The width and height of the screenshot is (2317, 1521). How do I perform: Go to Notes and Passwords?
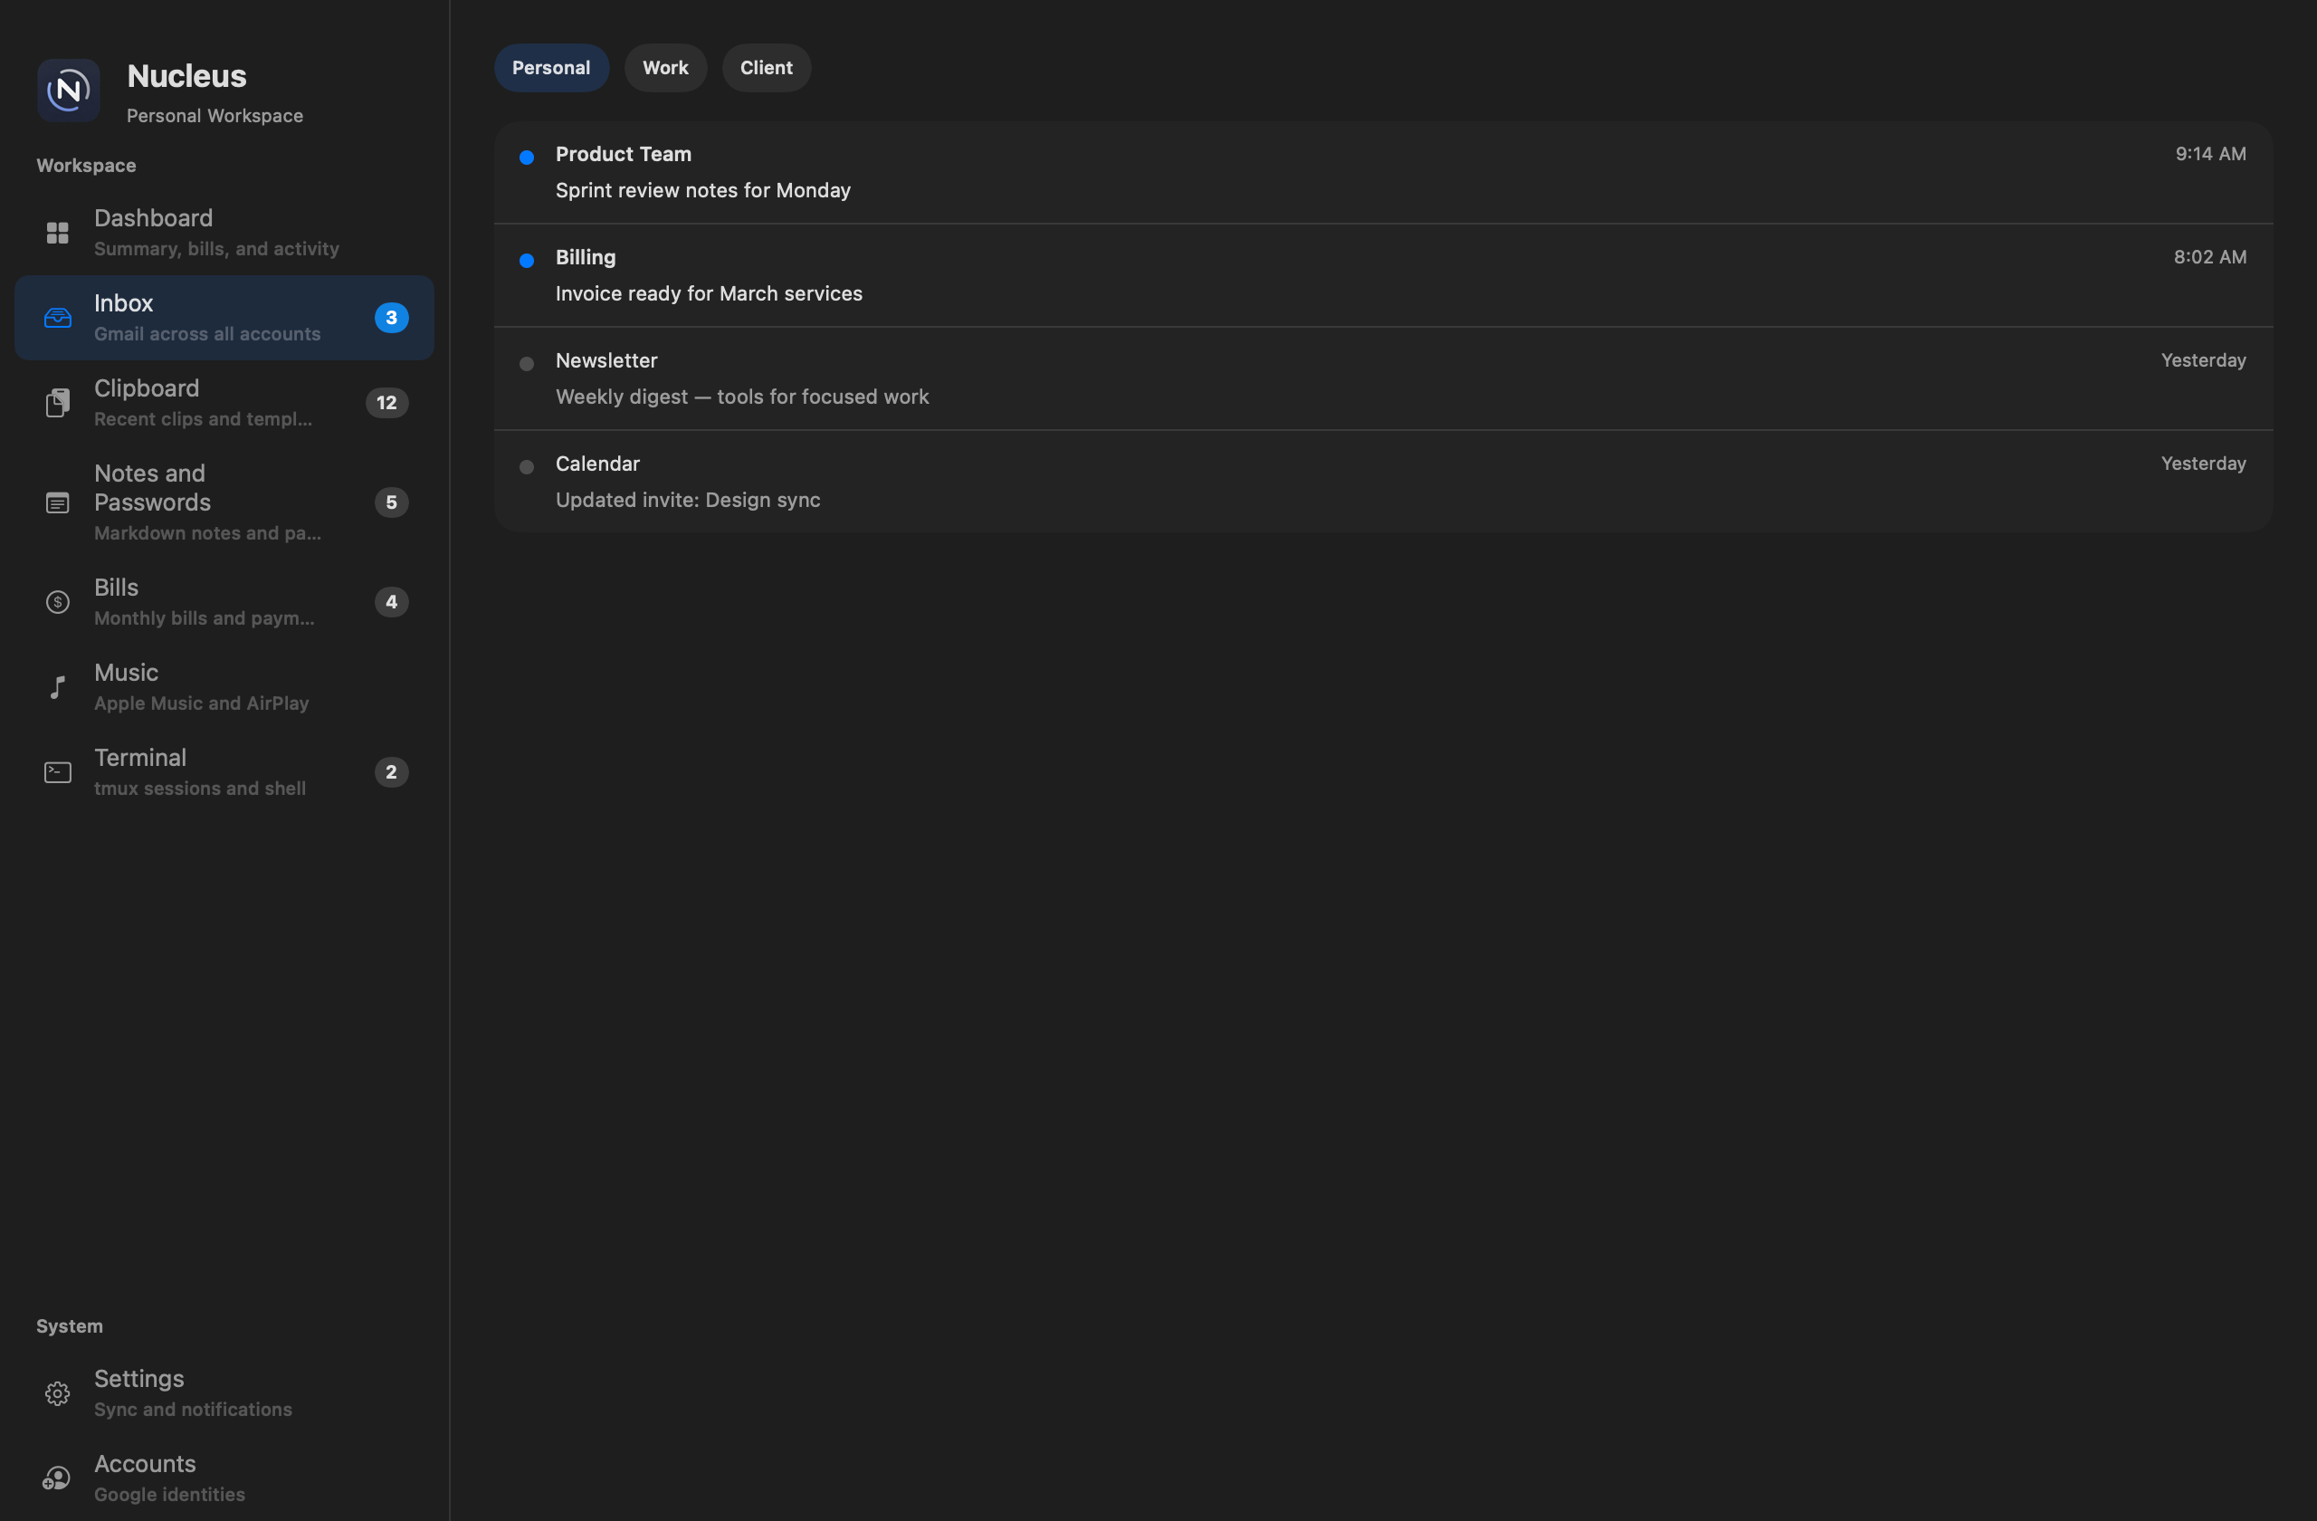[x=224, y=502]
